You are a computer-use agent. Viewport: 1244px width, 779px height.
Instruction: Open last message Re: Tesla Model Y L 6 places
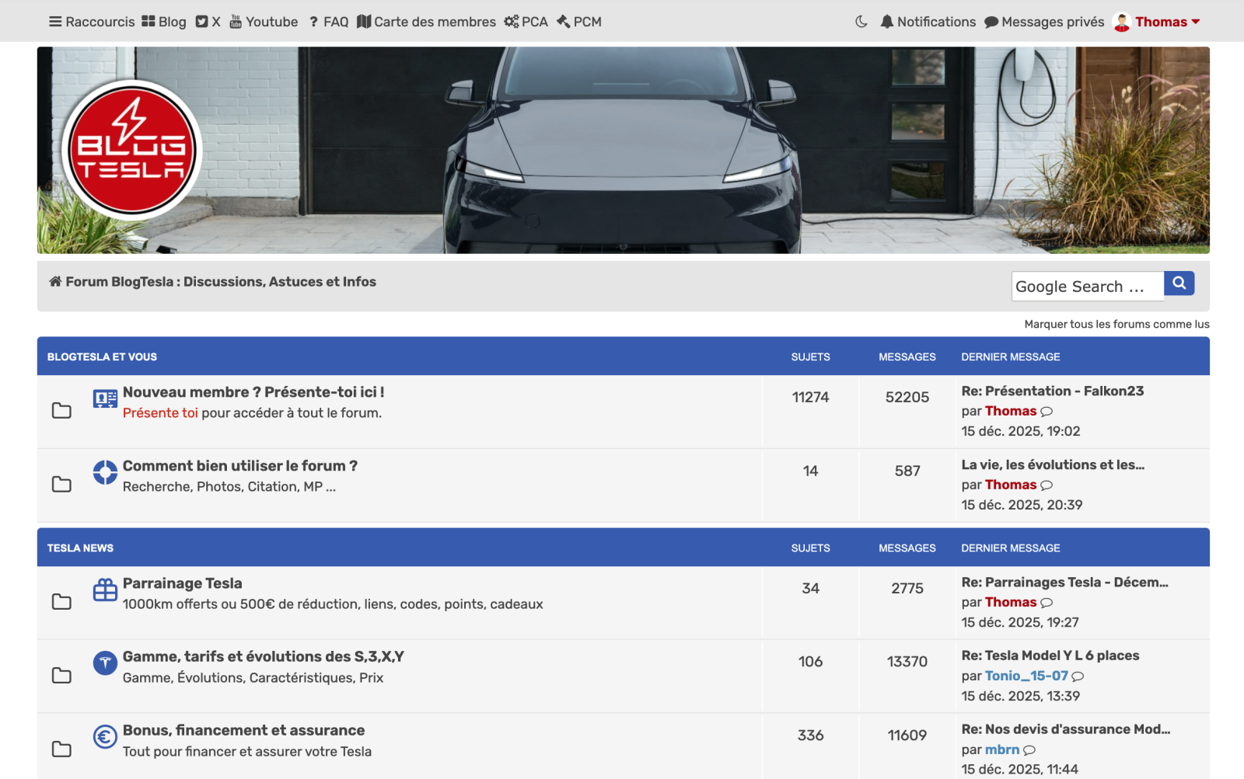[1050, 656]
